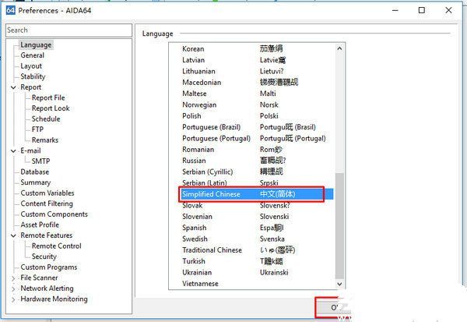Open Remote Control settings

[56, 246]
